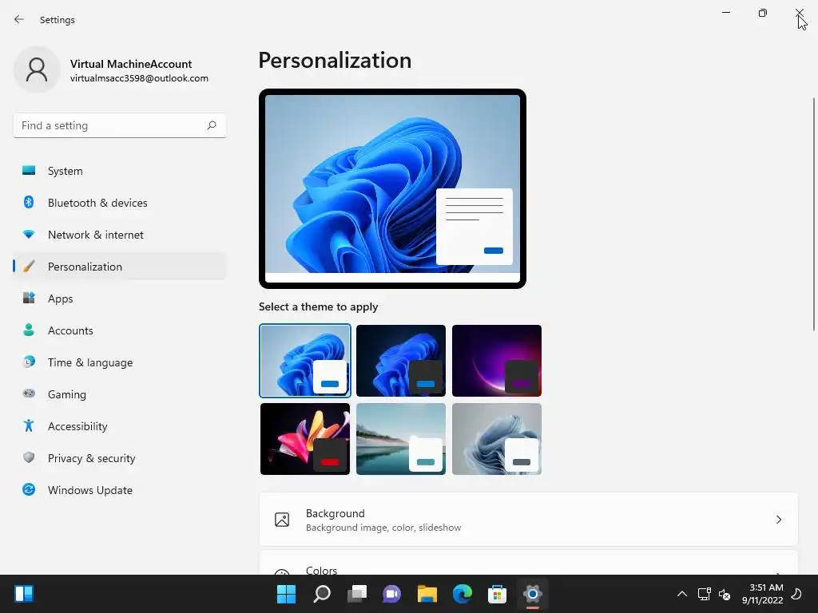Open File Explorer from taskbar
The image size is (818, 613).
tap(427, 594)
